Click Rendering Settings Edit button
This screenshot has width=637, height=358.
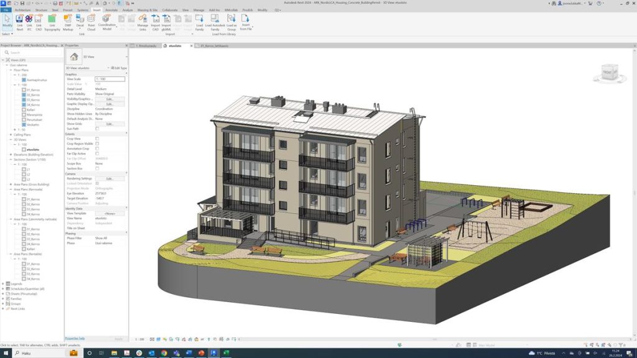pyautogui.click(x=109, y=178)
